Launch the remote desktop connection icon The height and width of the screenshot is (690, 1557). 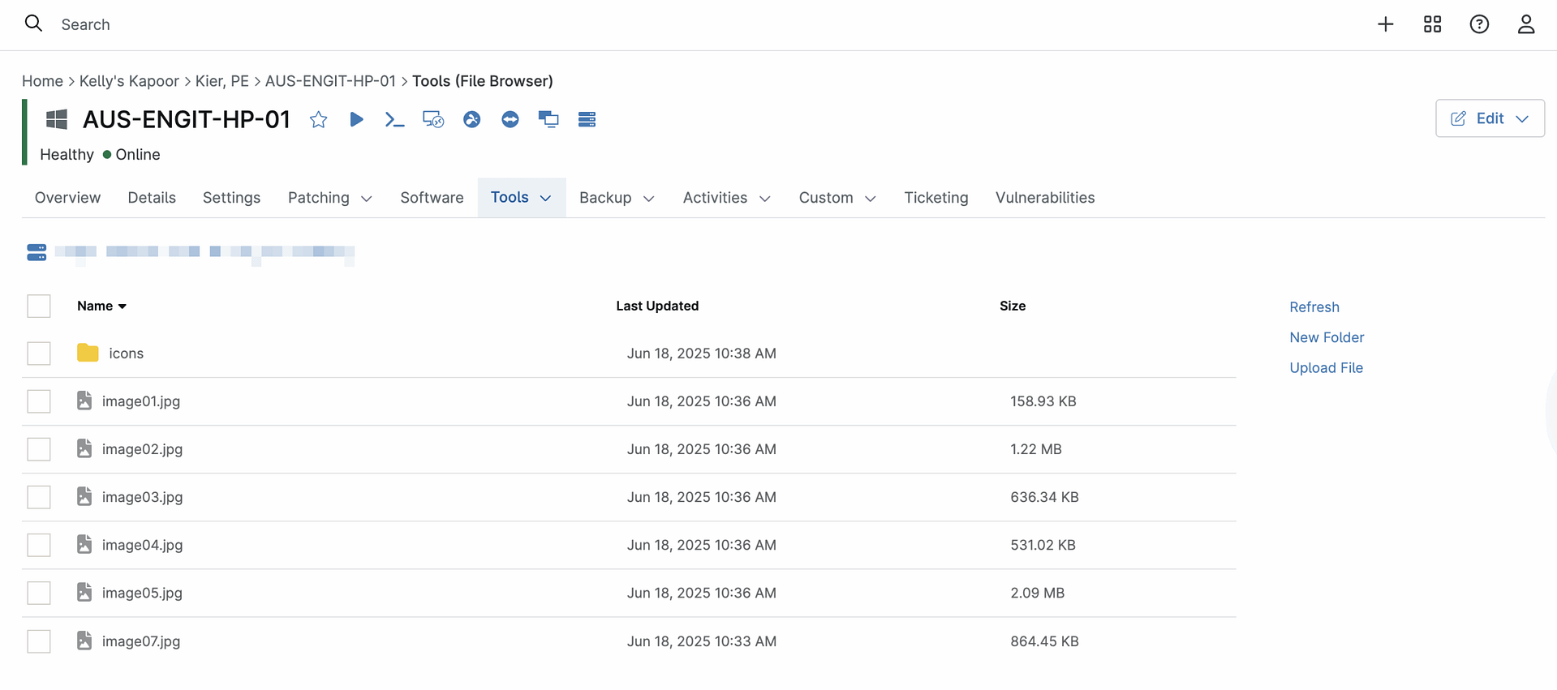click(x=433, y=120)
